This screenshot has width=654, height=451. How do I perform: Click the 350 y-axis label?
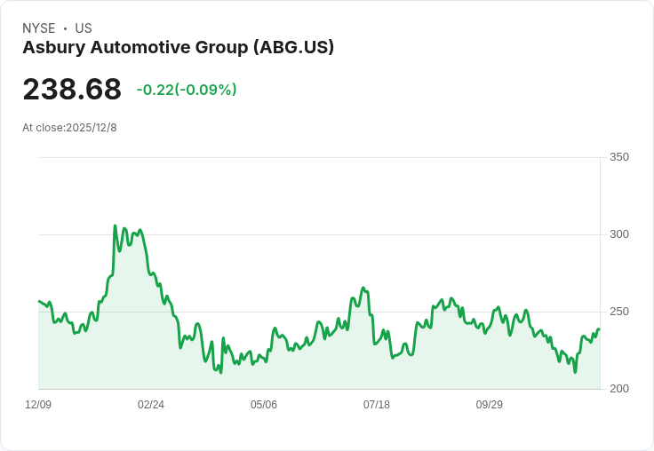(x=619, y=157)
